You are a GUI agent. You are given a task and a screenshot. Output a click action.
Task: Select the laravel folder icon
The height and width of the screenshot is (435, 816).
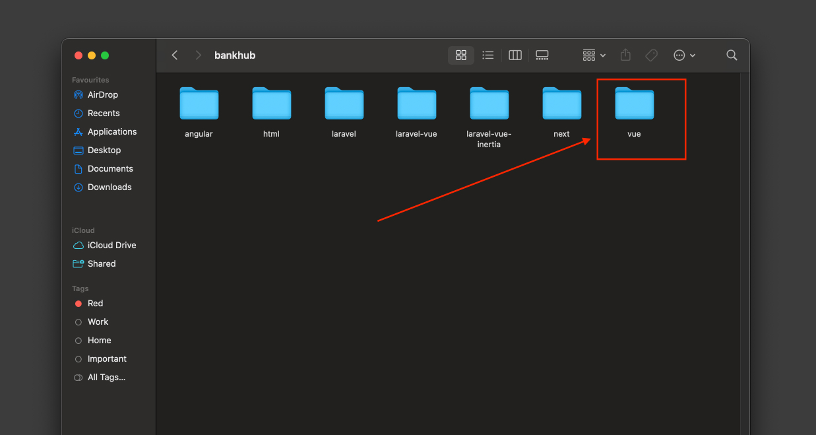[344, 104]
